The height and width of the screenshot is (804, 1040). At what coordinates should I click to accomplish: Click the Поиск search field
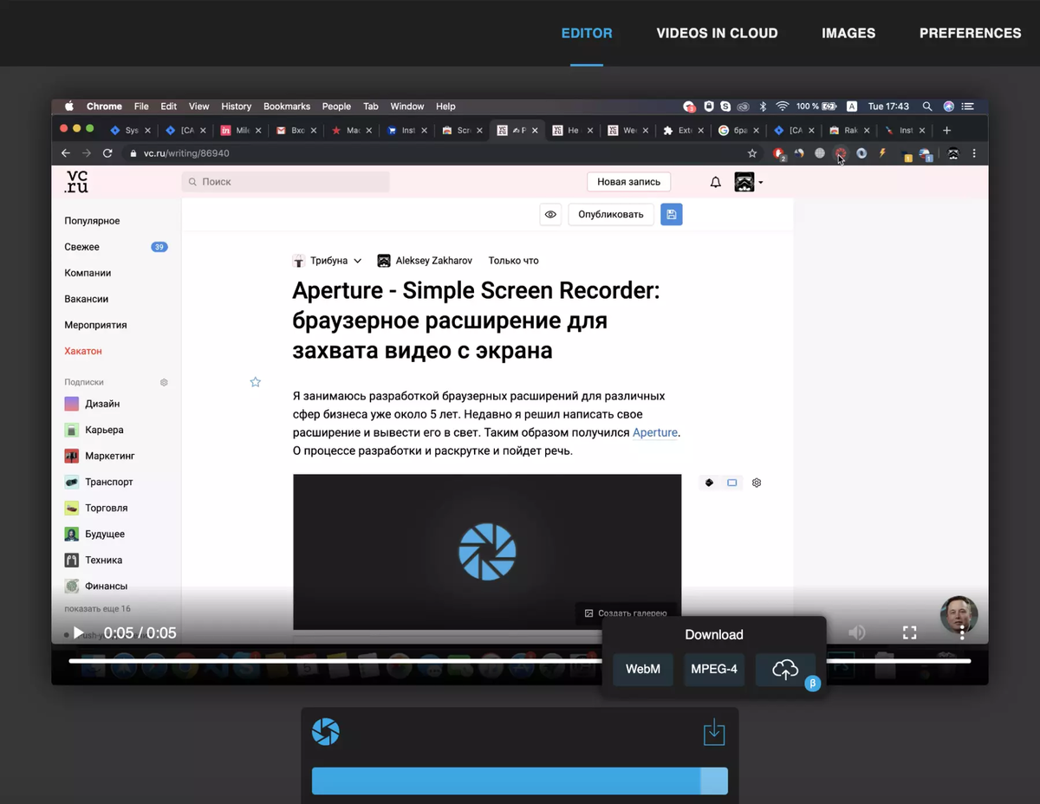[286, 182]
